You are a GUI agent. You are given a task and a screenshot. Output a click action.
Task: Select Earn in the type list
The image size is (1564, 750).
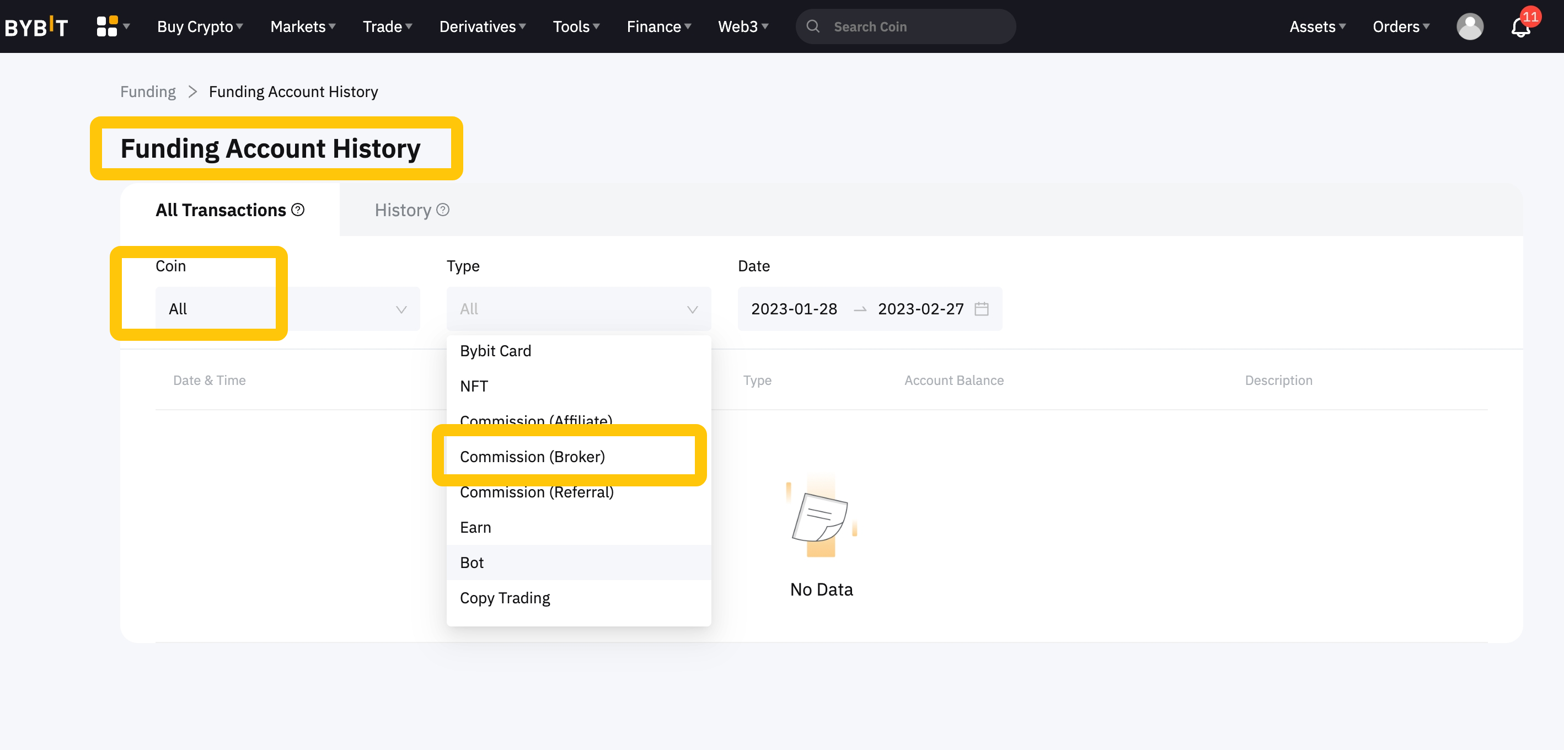[x=475, y=527]
